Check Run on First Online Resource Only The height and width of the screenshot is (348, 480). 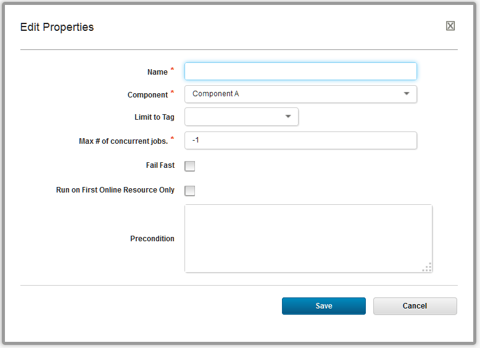(x=190, y=191)
